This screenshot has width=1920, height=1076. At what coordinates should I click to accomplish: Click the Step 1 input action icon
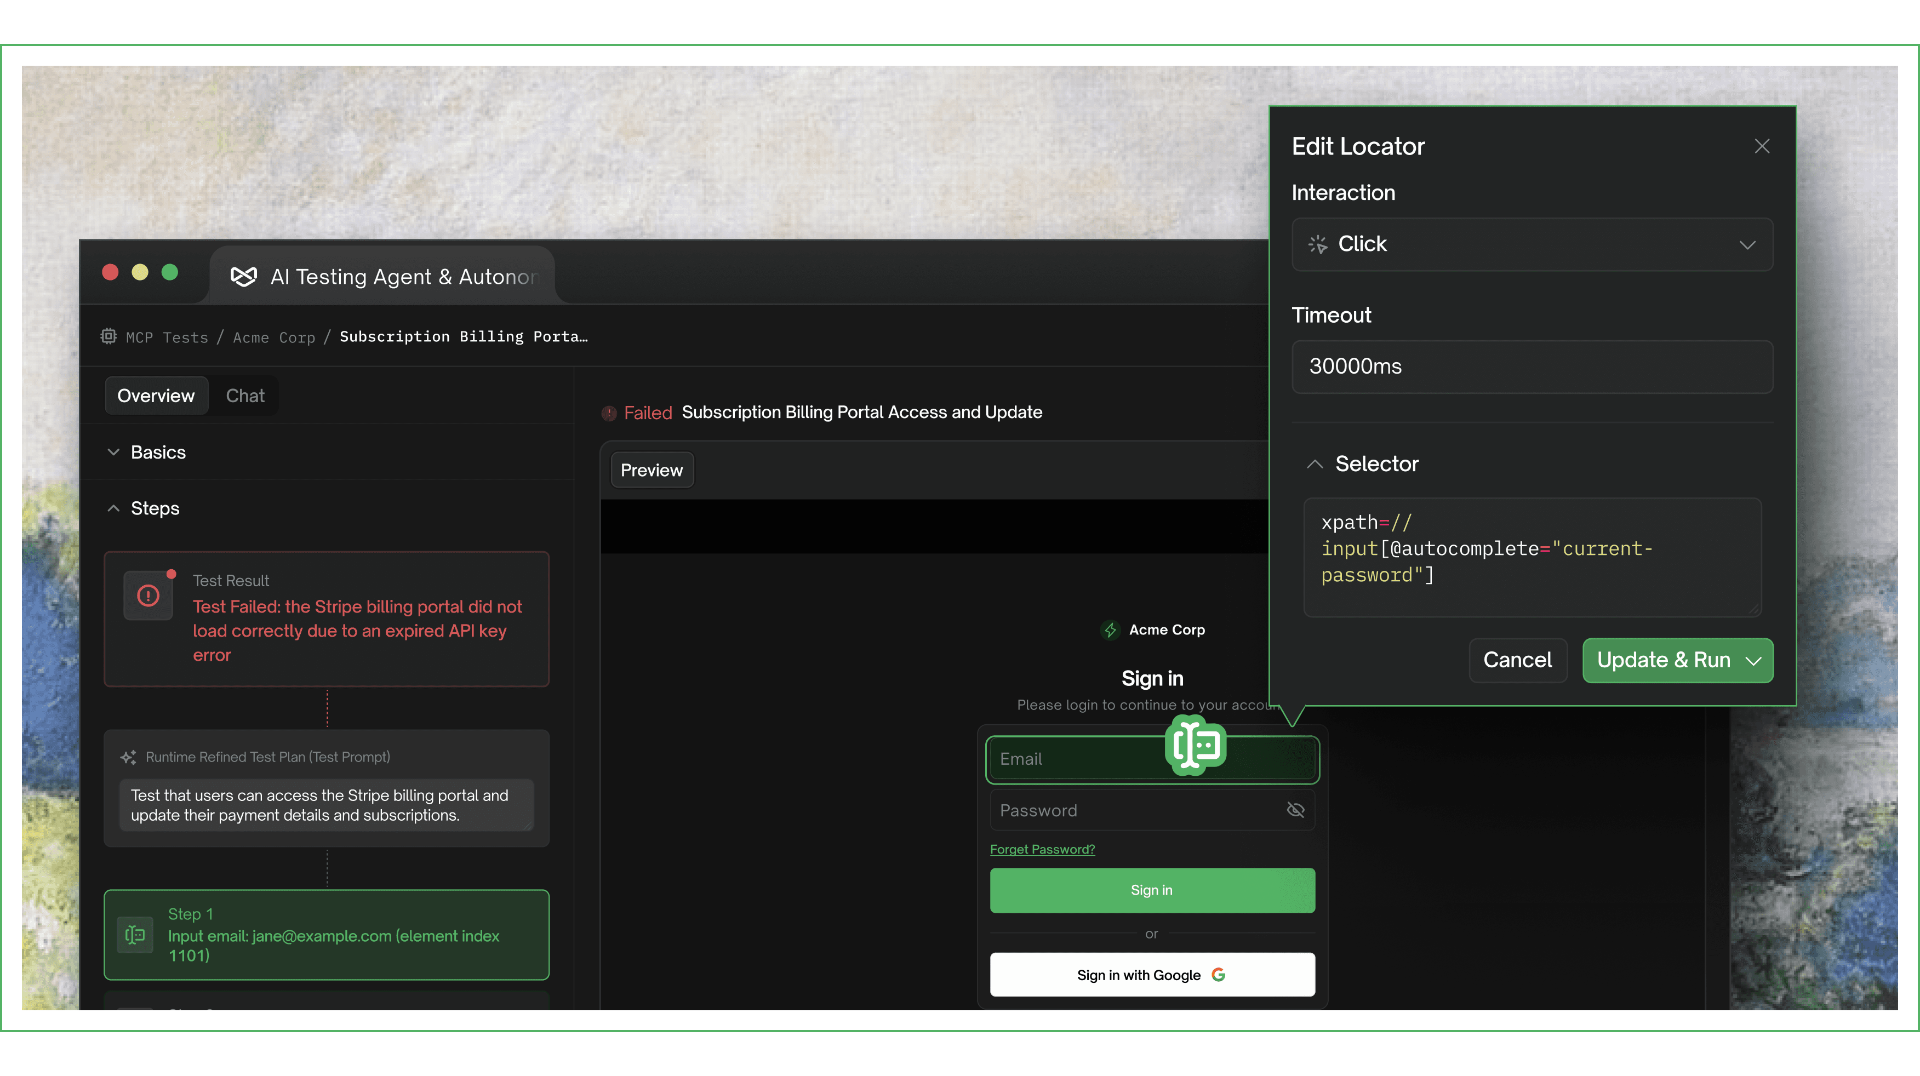135,935
